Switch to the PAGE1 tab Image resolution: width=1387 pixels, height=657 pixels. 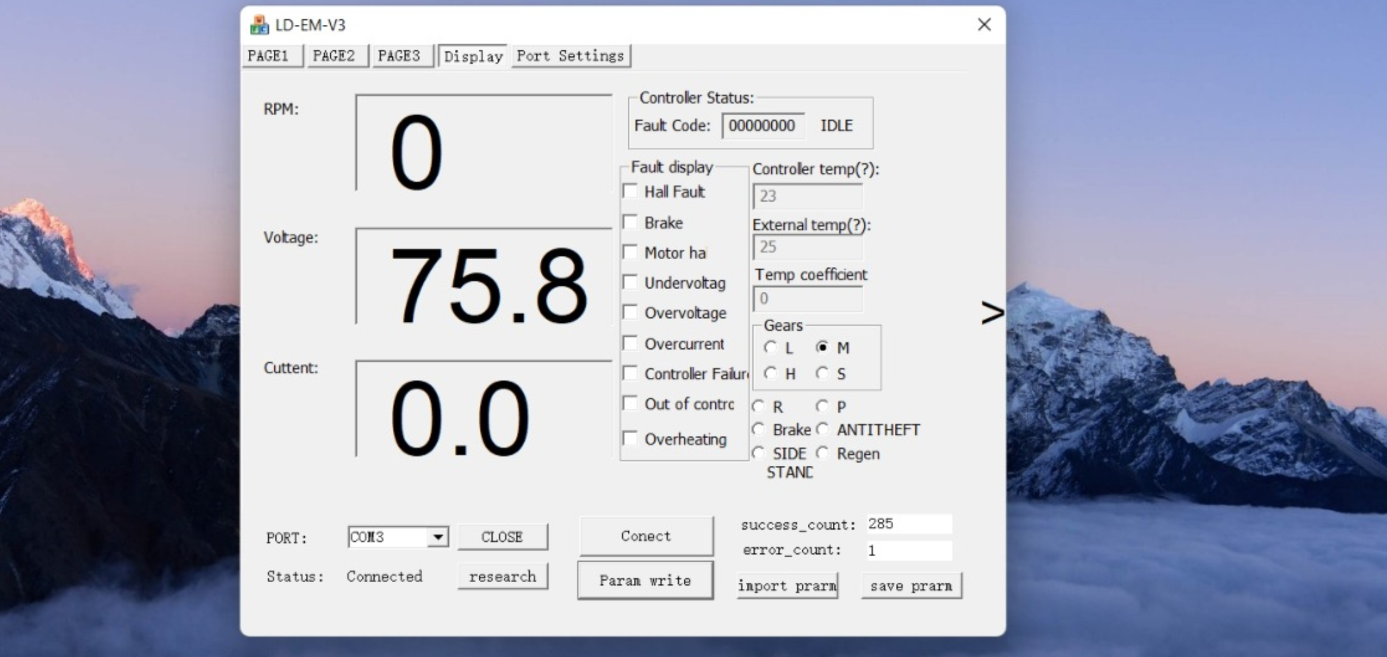(x=268, y=56)
